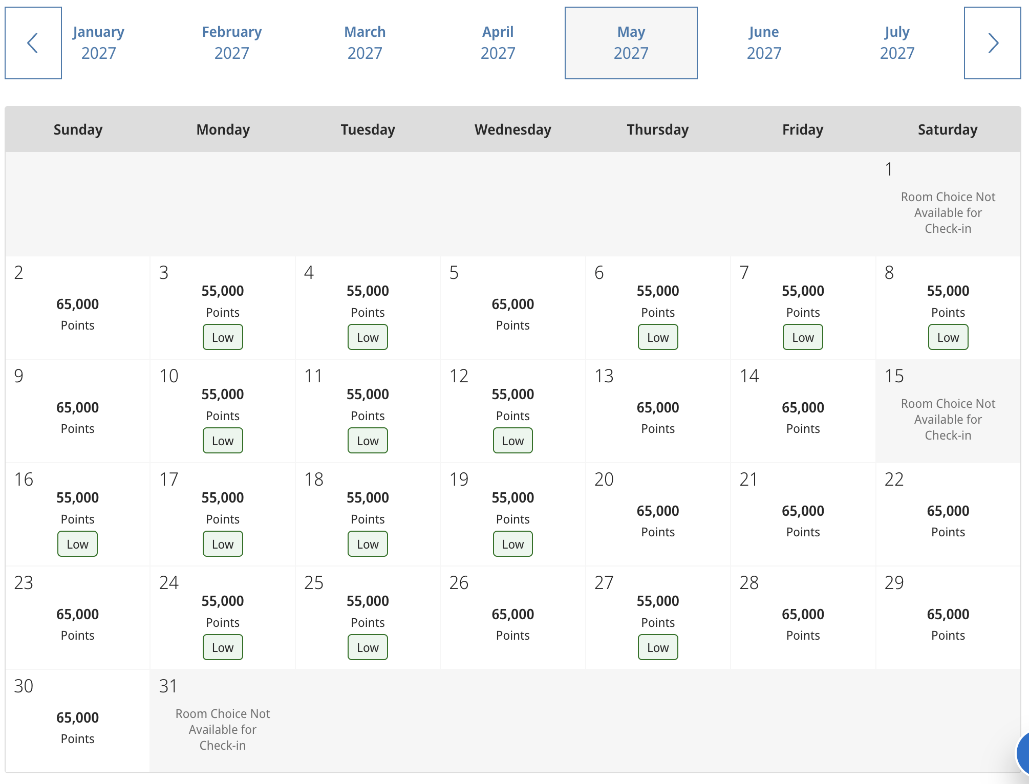Select May 16 date cell
The width and height of the screenshot is (1029, 784).
point(78,514)
